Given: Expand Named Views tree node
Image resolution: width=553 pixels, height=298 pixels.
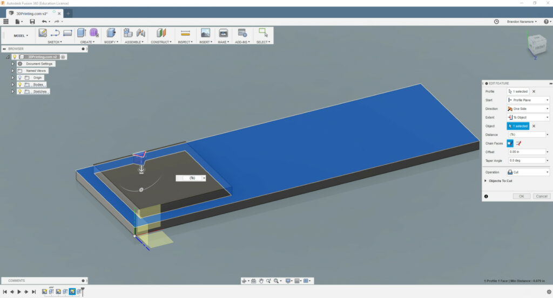Looking at the screenshot, I should click(13, 71).
